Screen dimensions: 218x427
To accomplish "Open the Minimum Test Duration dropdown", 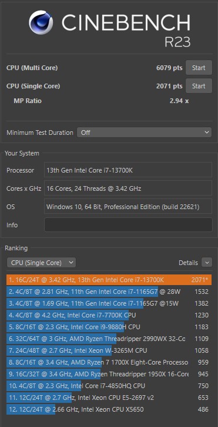I will (144, 133).
